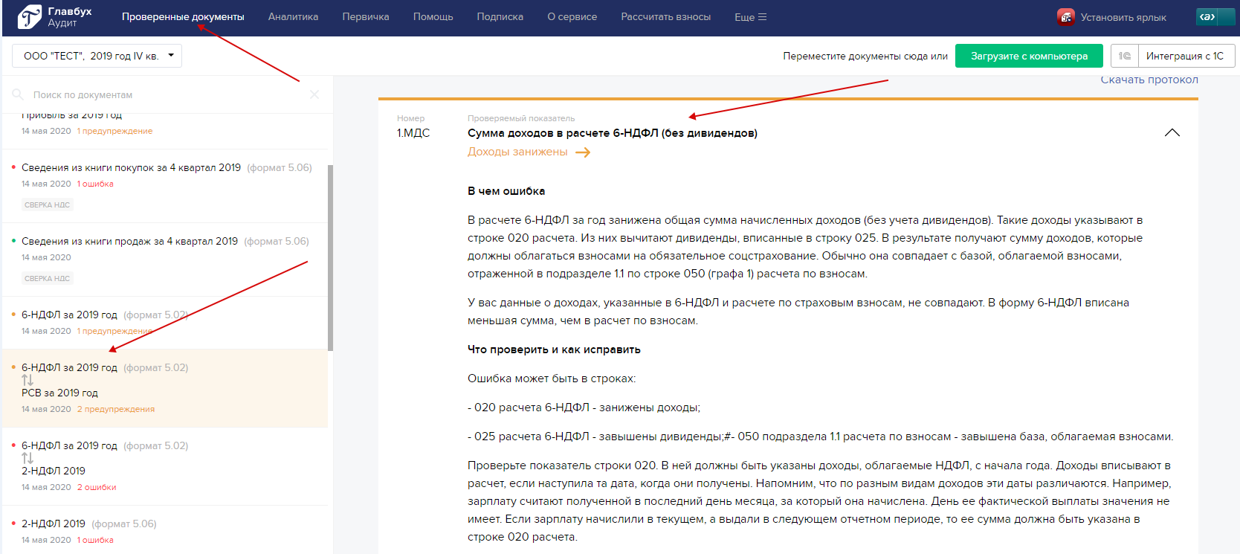Click first СВЕРКА НДС tag under книги покупок

pyautogui.click(x=47, y=204)
